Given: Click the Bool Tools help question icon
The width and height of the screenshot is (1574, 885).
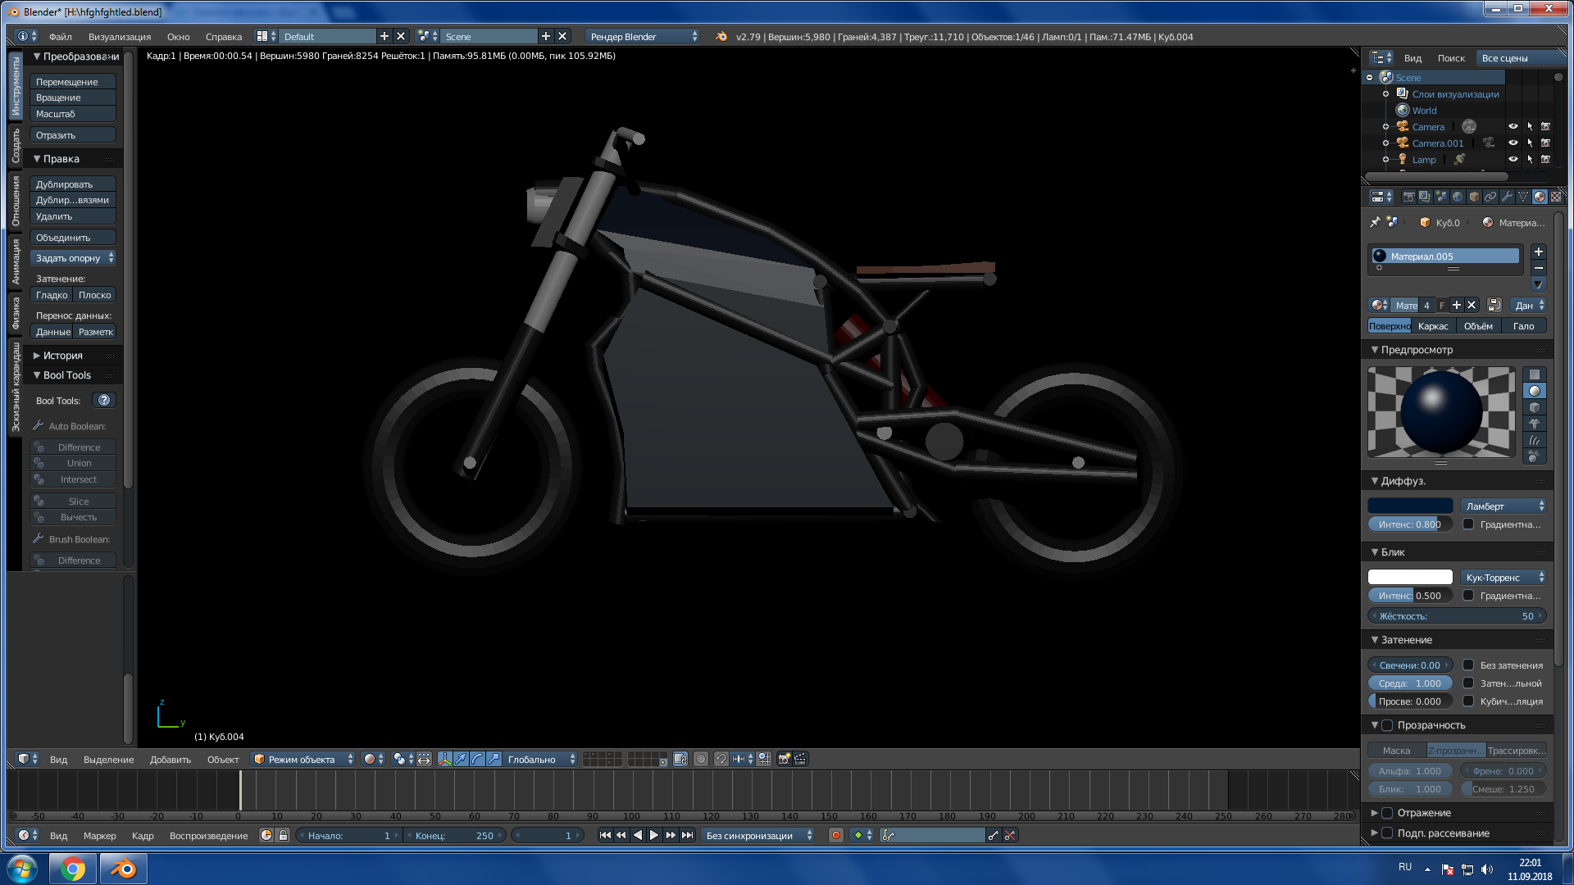Looking at the screenshot, I should click(103, 400).
